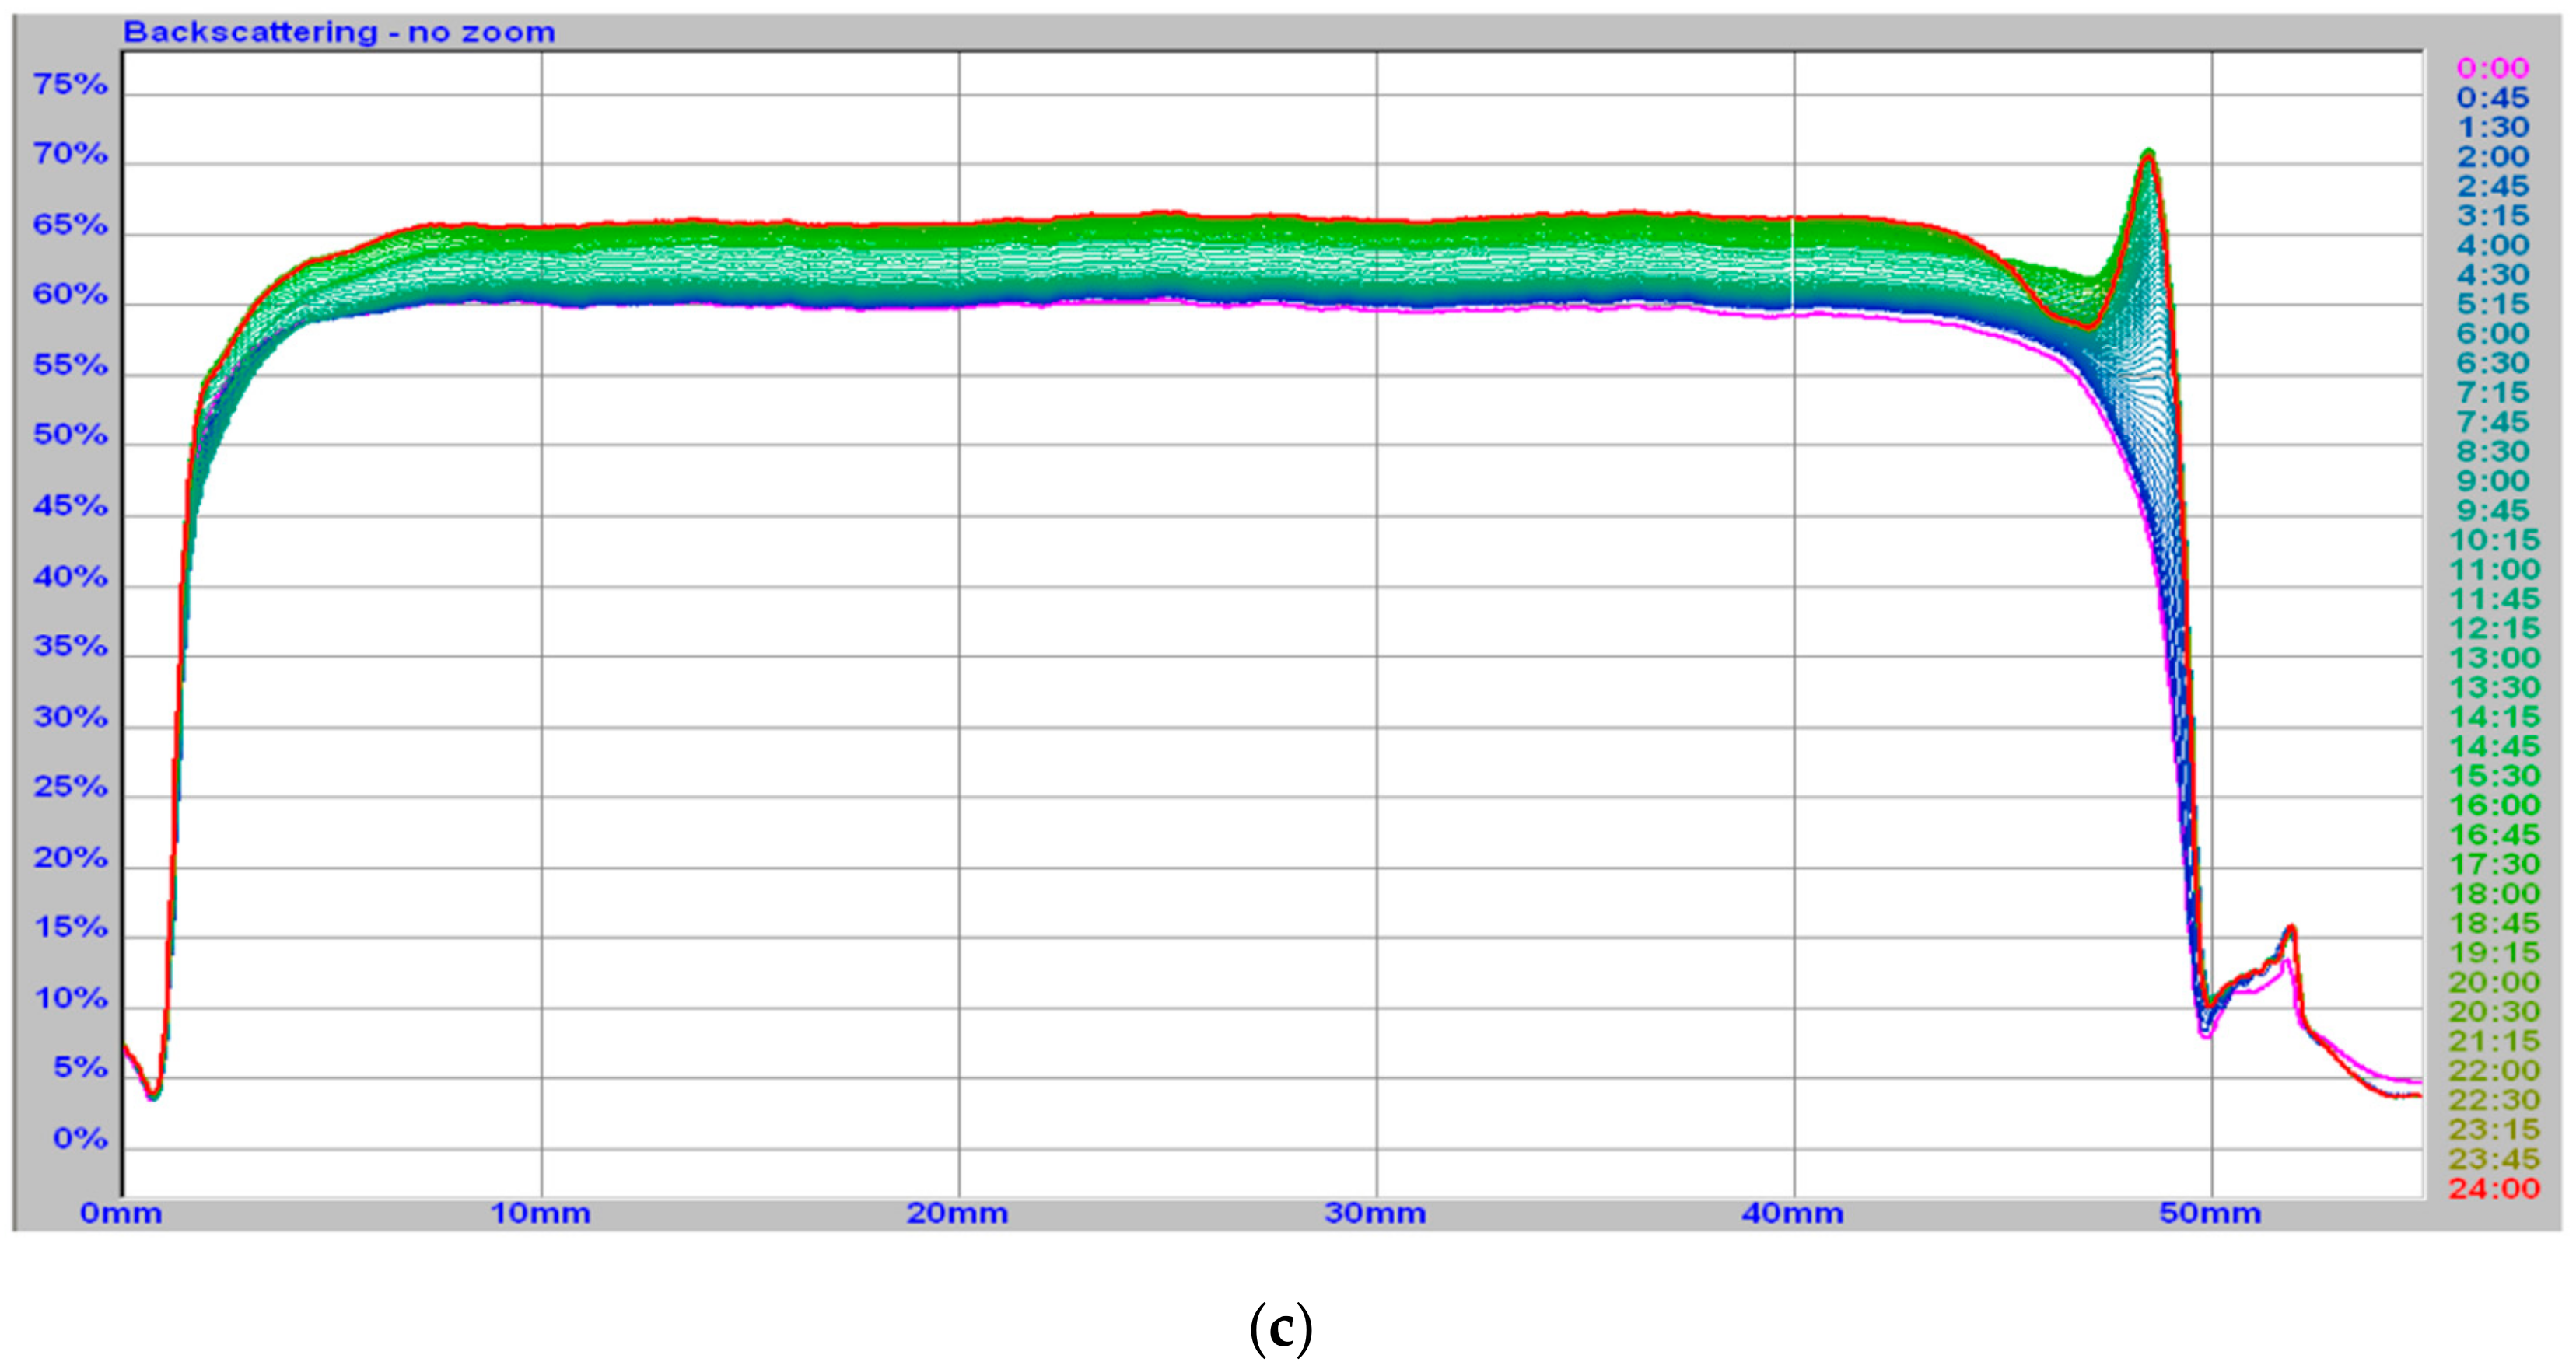The width and height of the screenshot is (2576, 1369).
Task: Select the 24:00 scan legend entry
Action: (2494, 1189)
